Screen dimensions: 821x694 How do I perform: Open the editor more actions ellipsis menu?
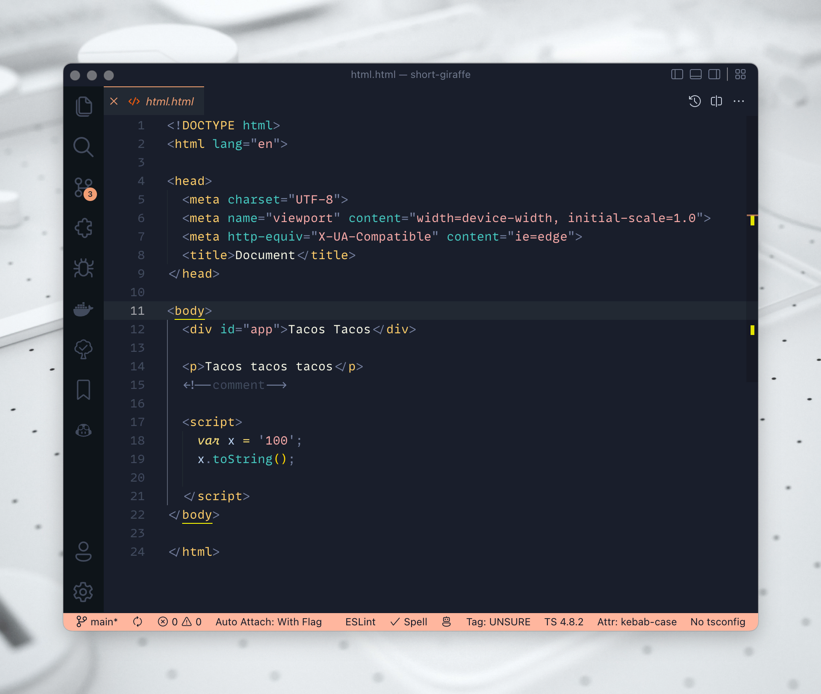tap(739, 101)
